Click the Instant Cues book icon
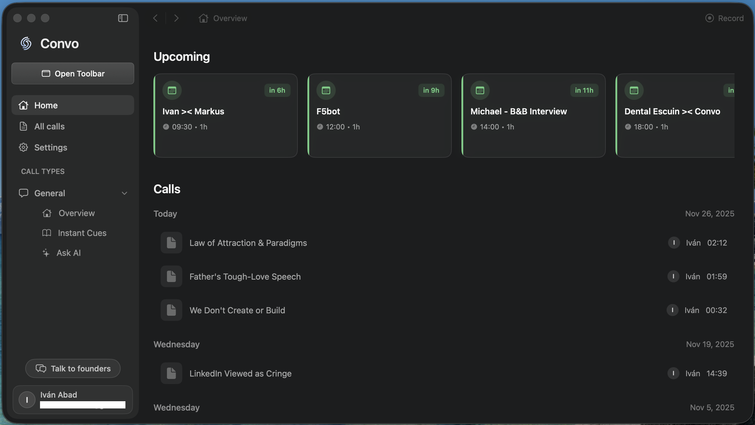Viewport: 755px width, 425px height. (46, 233)
